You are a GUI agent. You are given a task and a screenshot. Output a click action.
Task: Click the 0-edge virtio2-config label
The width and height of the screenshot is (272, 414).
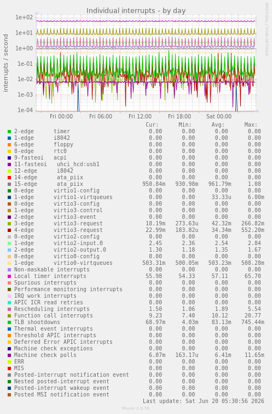click(x=57, y=237)
